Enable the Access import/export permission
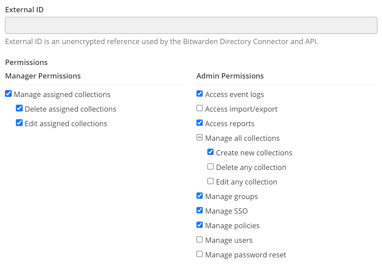Image resolution: width=382 pixels, height=267 pixels. point(199,108)
